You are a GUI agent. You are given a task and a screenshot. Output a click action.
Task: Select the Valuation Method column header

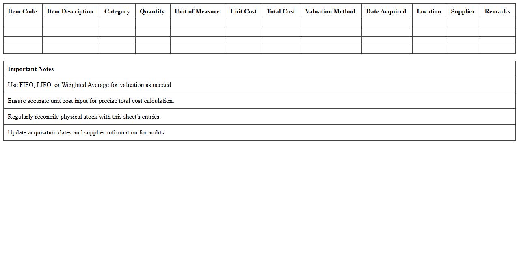pyautogui.click(x=330, y=11)
